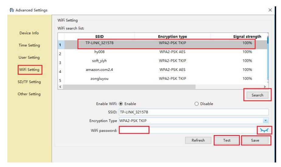Click the SSID input field
This screenshot has width=281, height=167.
194,112
